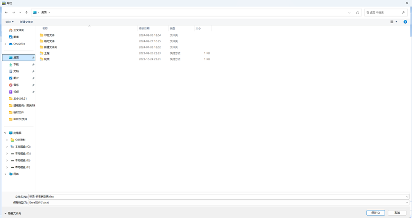
Task: Open the 组织 organize menu
Action: (9, 22)
